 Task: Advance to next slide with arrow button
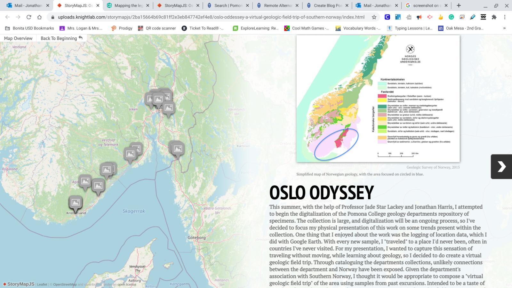[x=501, y=167]
